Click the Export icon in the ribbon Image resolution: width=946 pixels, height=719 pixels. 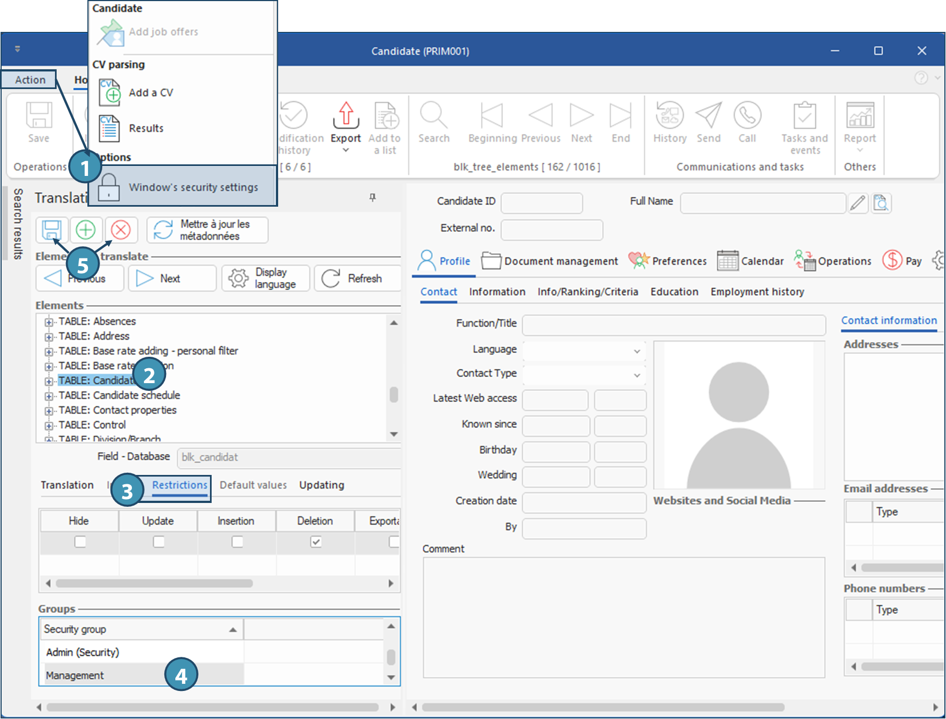coord(346,116)
